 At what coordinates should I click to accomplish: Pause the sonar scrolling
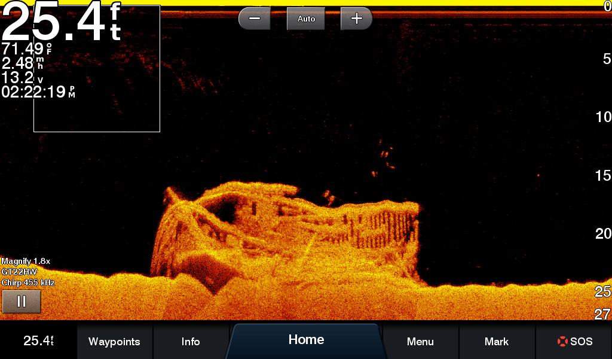tap(22, 301)
